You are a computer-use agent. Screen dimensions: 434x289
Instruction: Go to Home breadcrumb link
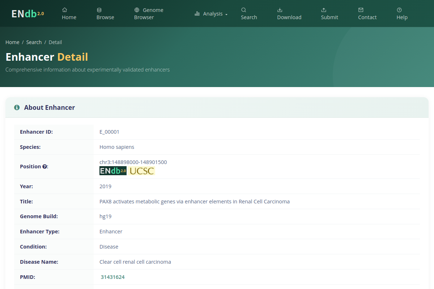pyautogui.click(x=12, y=42)
